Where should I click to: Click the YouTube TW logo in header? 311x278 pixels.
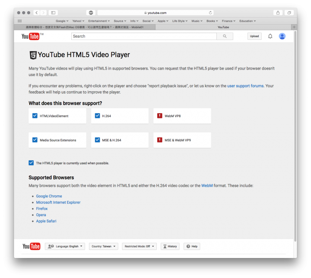pyautogui.click(x=32, y=36)
